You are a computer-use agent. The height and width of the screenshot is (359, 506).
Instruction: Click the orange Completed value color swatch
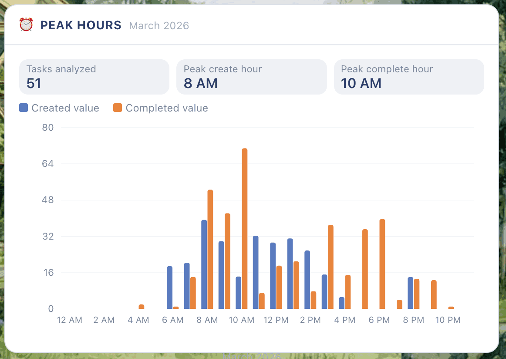(118, 108)
